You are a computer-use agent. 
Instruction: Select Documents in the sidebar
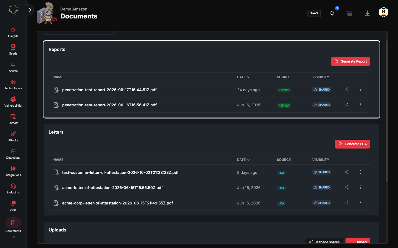point(13,225)
